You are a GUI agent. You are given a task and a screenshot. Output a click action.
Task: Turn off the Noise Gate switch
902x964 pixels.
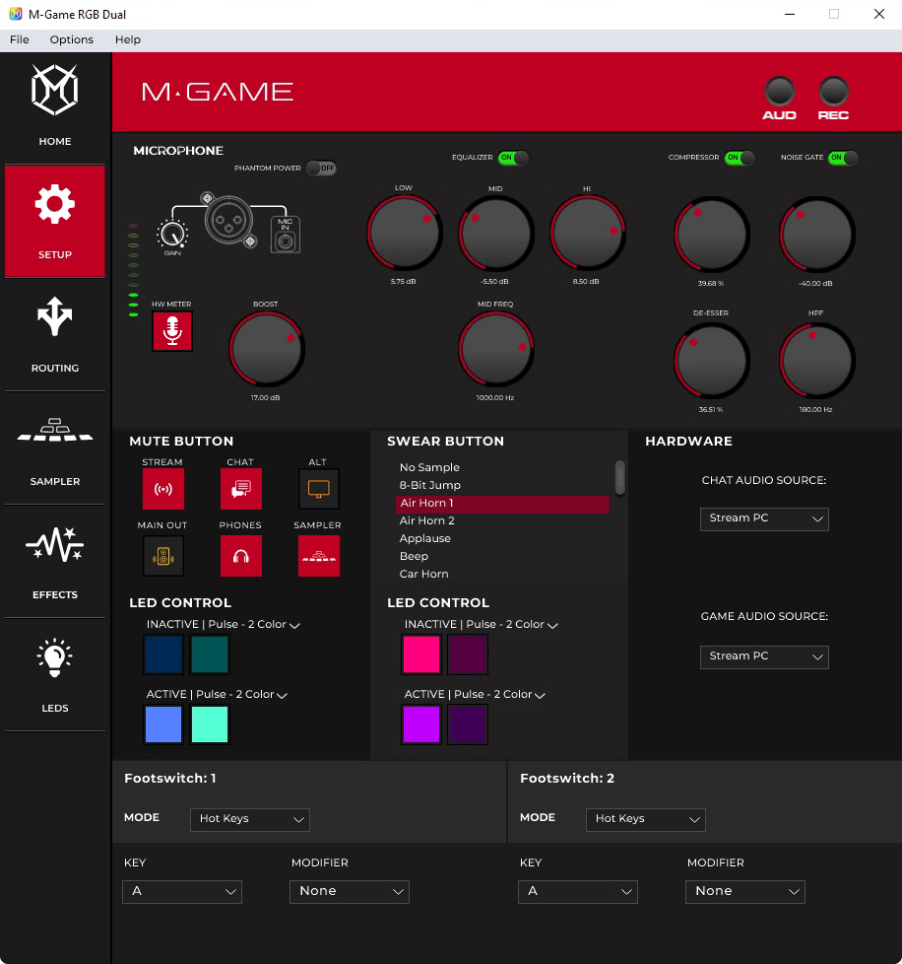(x=843, y=158)
